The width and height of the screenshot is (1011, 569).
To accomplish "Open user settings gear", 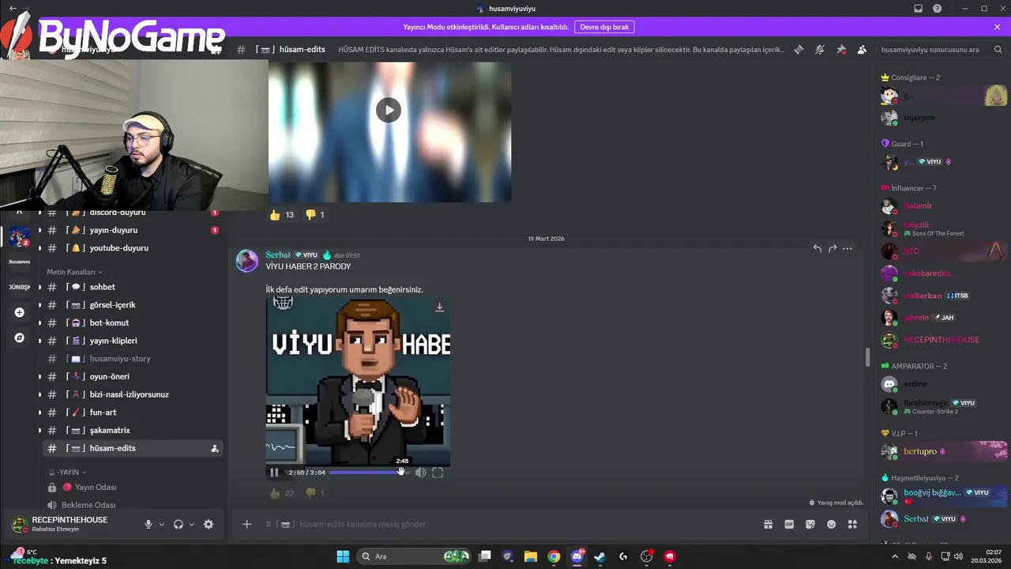I will pos(209,524).
